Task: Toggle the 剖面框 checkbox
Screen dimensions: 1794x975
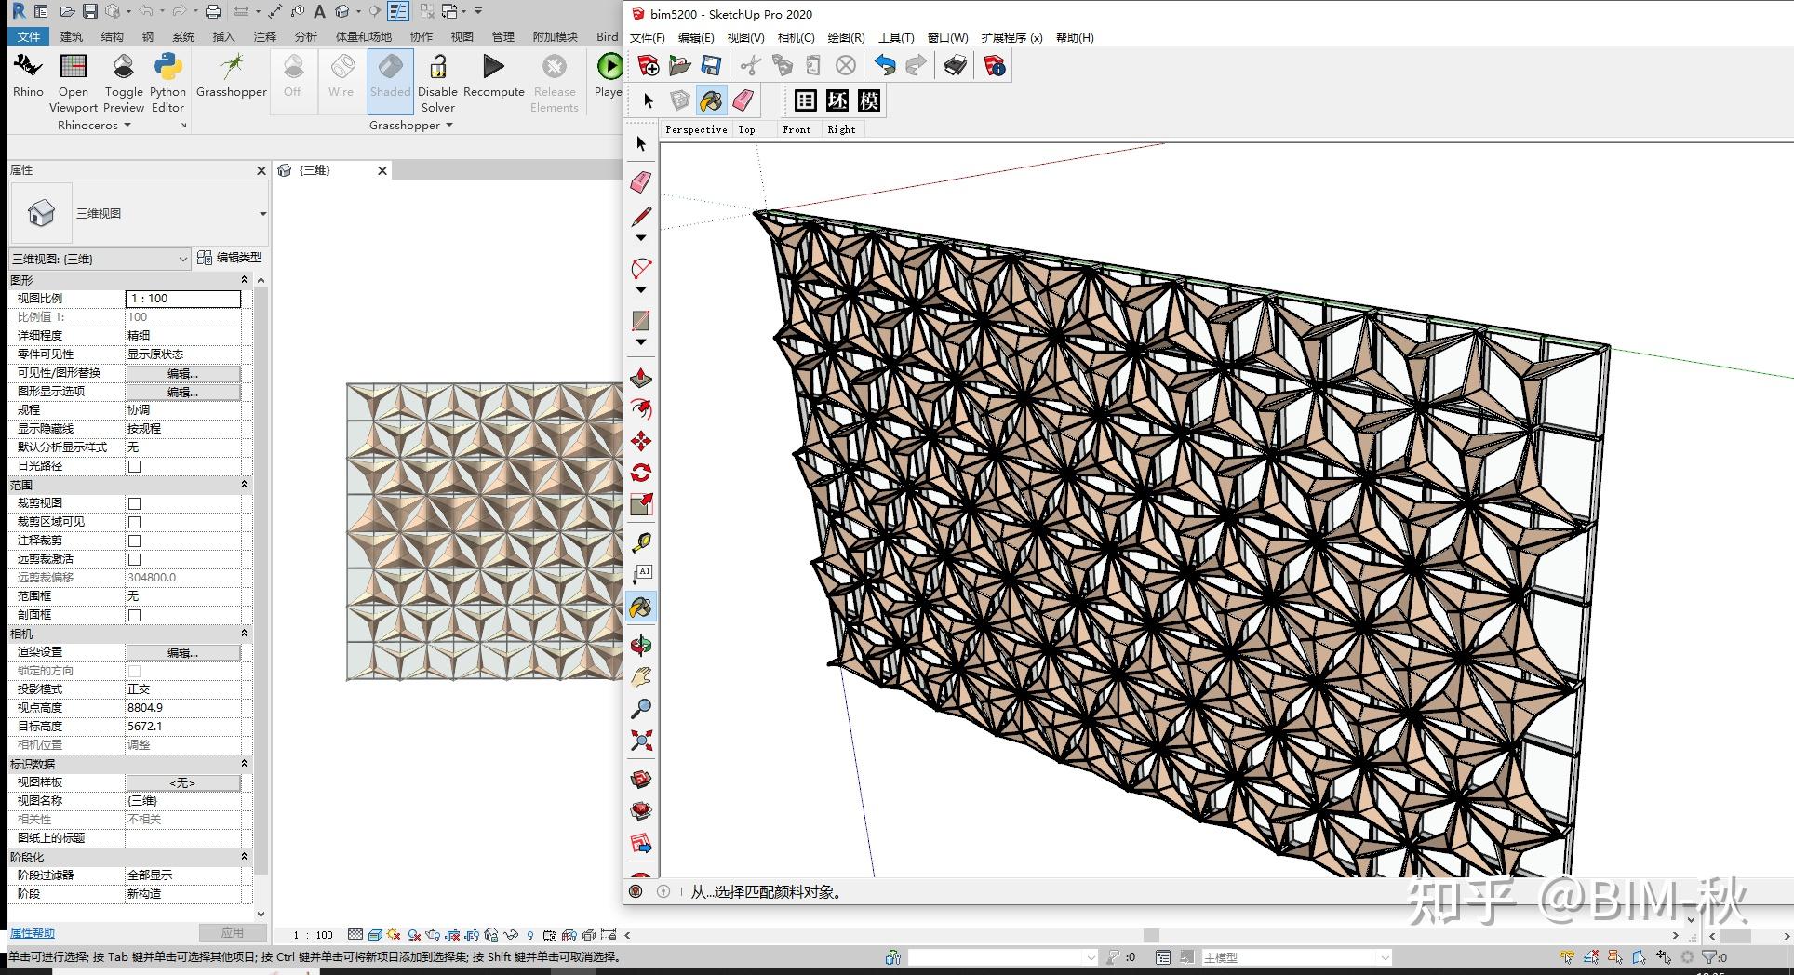Action: (134, 615)
